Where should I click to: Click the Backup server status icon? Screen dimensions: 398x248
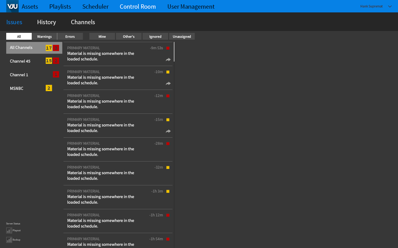(x=9, y=240)
